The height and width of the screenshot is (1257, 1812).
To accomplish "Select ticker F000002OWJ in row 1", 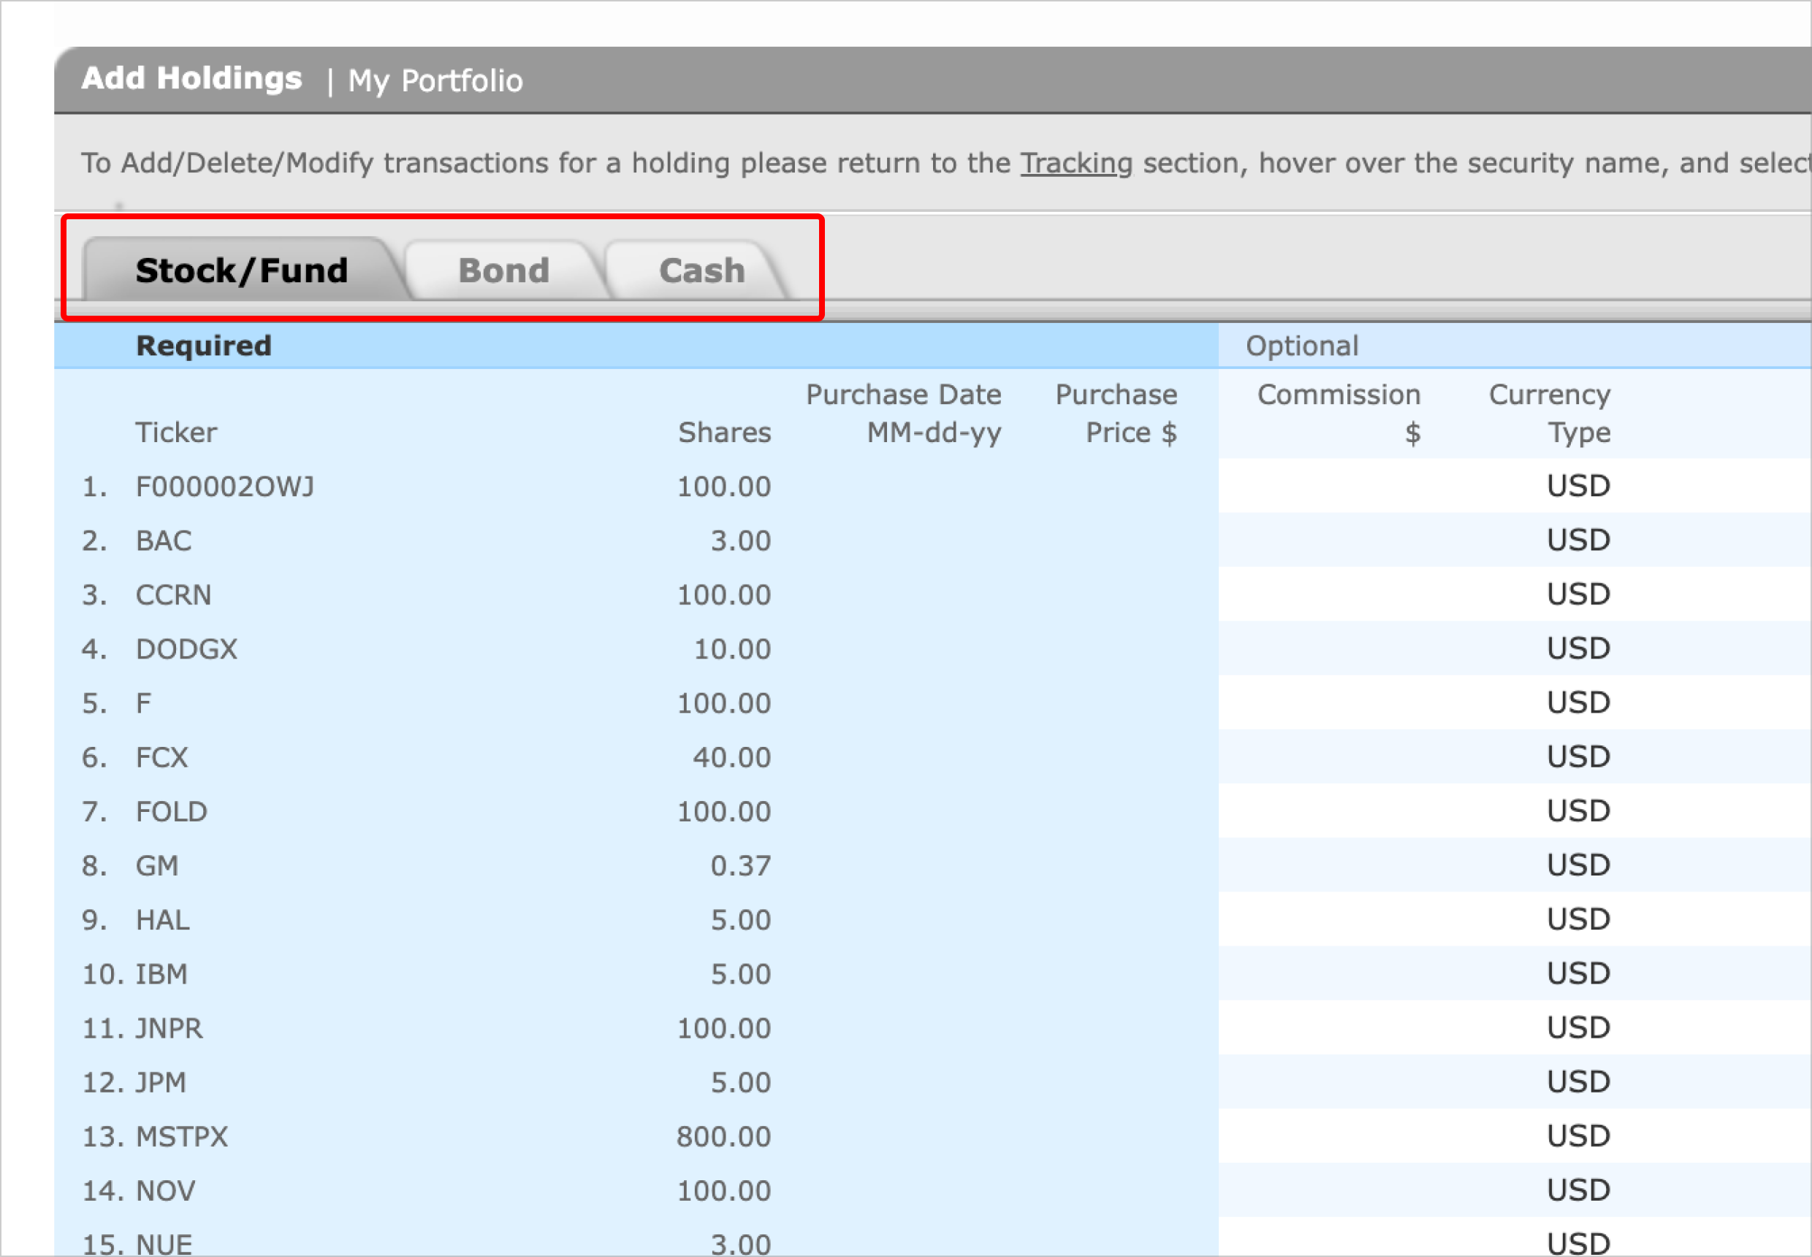I will click(225, 487).
